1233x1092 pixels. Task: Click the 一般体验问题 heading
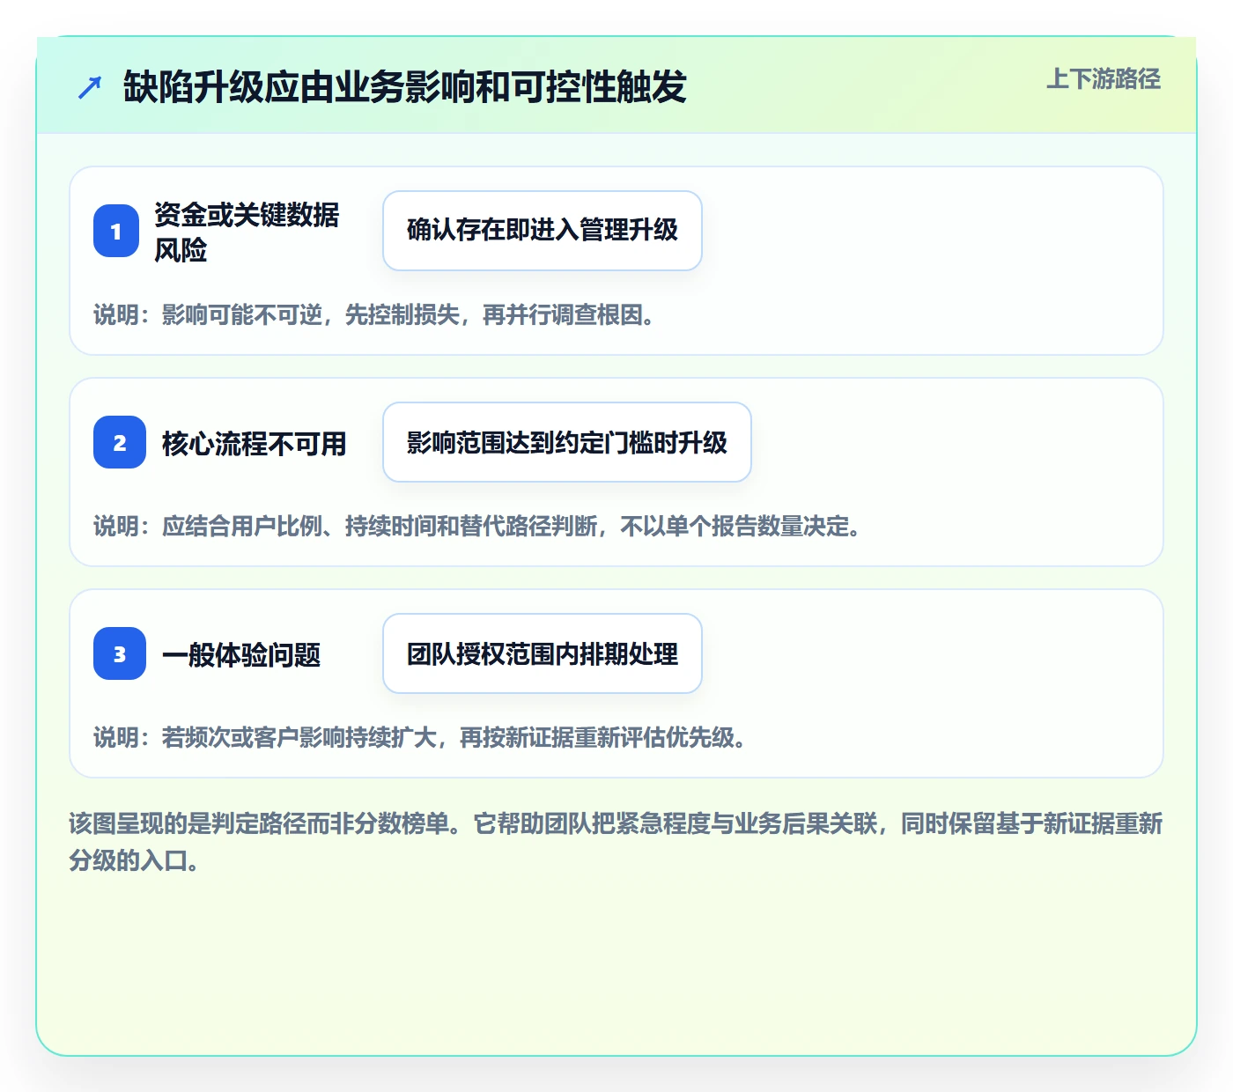pyautogui.click(x=241, y=654)
